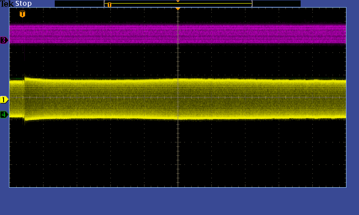The height and width of the screenshot is (215, 359).
Task: Click the Stop acquisition status label
Action: [23, 4]
